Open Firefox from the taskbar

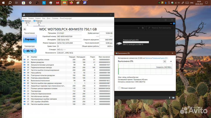[x=71, y=3]
